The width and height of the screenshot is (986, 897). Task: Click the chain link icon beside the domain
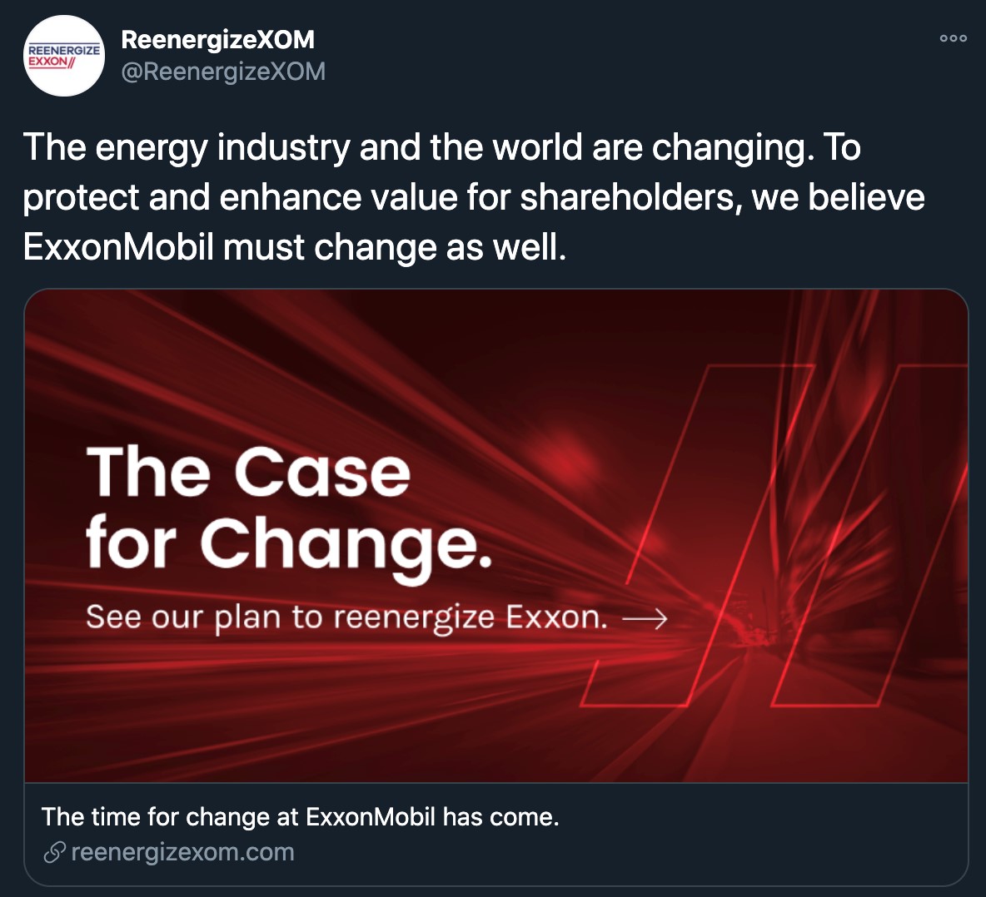pyautogui.click(x=54, y=852)
